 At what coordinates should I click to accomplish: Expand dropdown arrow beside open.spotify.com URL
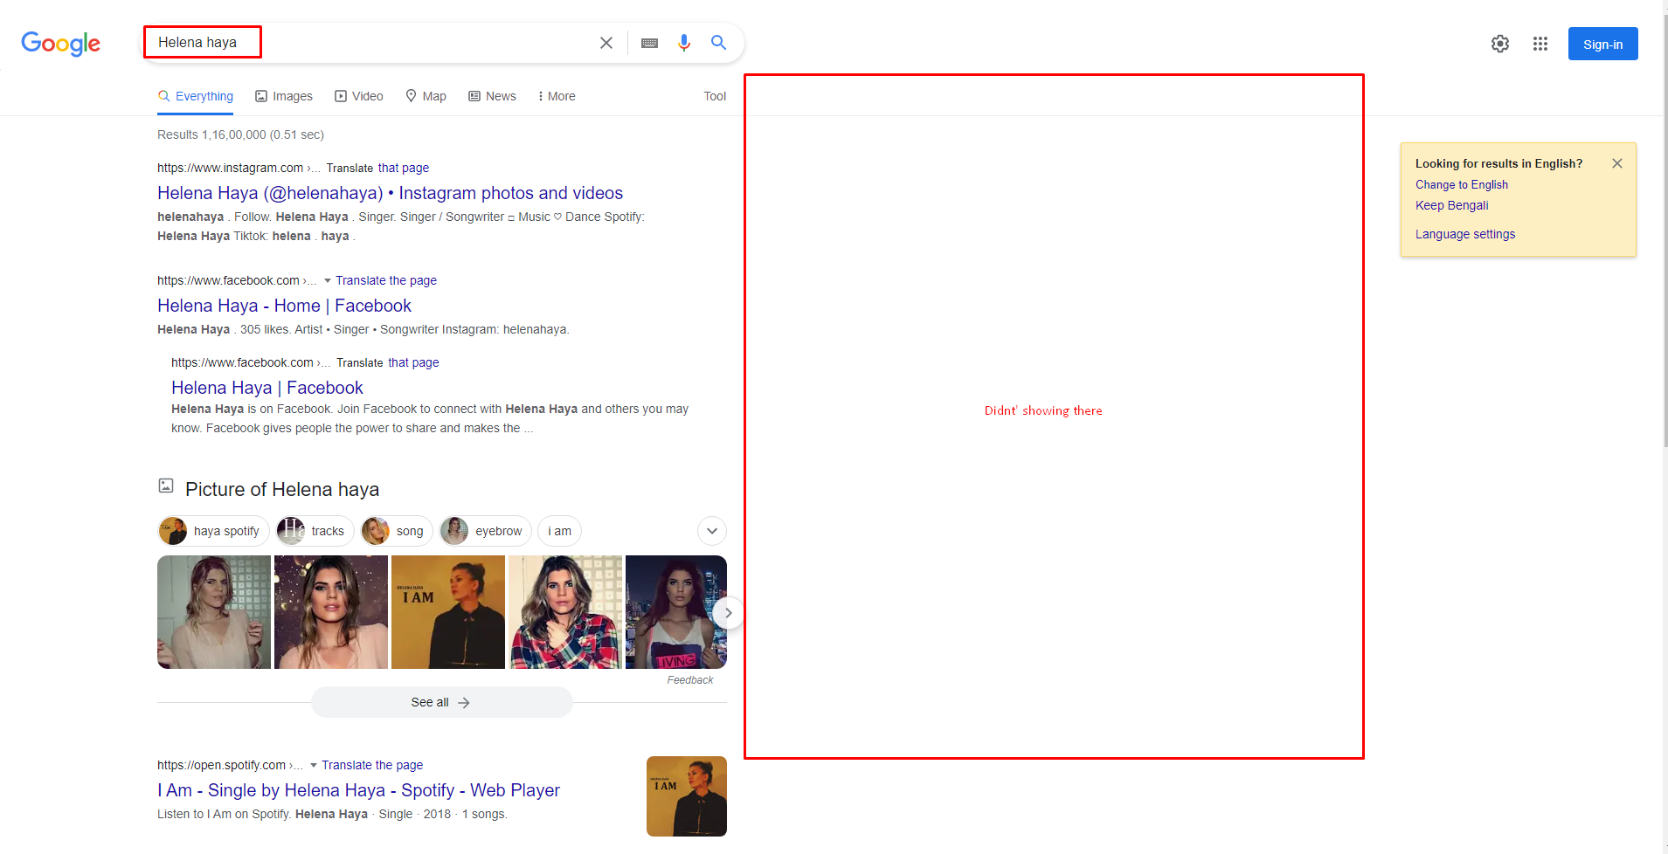pyautogui.click(x=314, y=765)
